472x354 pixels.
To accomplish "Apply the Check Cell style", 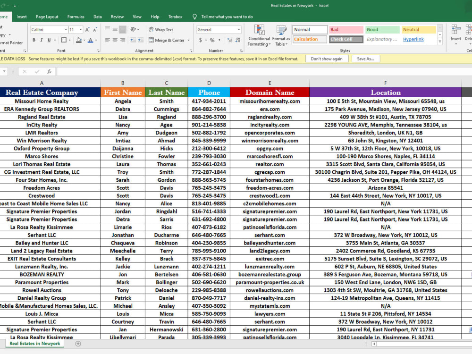I will [346, 39].
